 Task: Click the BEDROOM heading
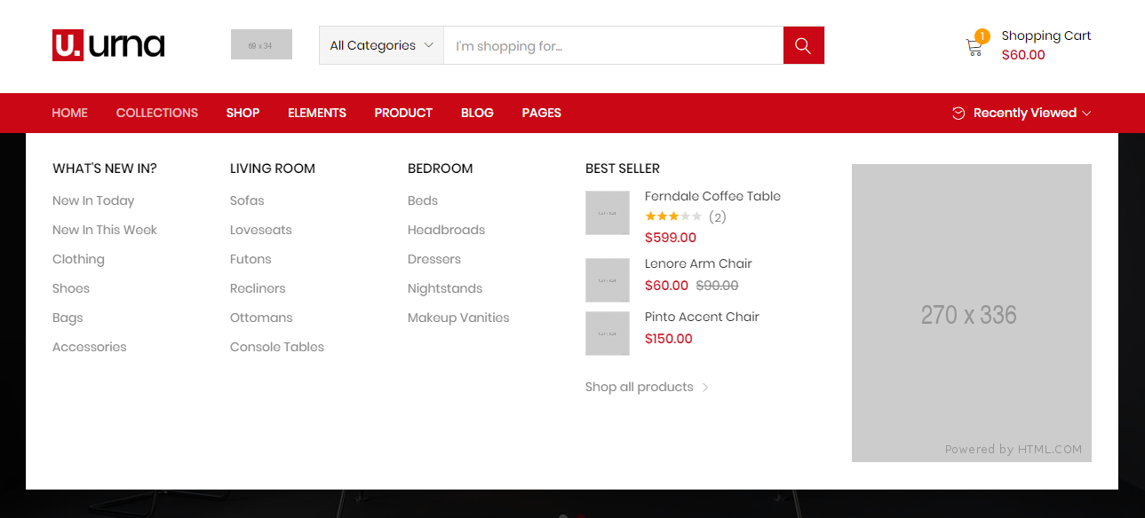pyautogui.click(x=441, y=169)
